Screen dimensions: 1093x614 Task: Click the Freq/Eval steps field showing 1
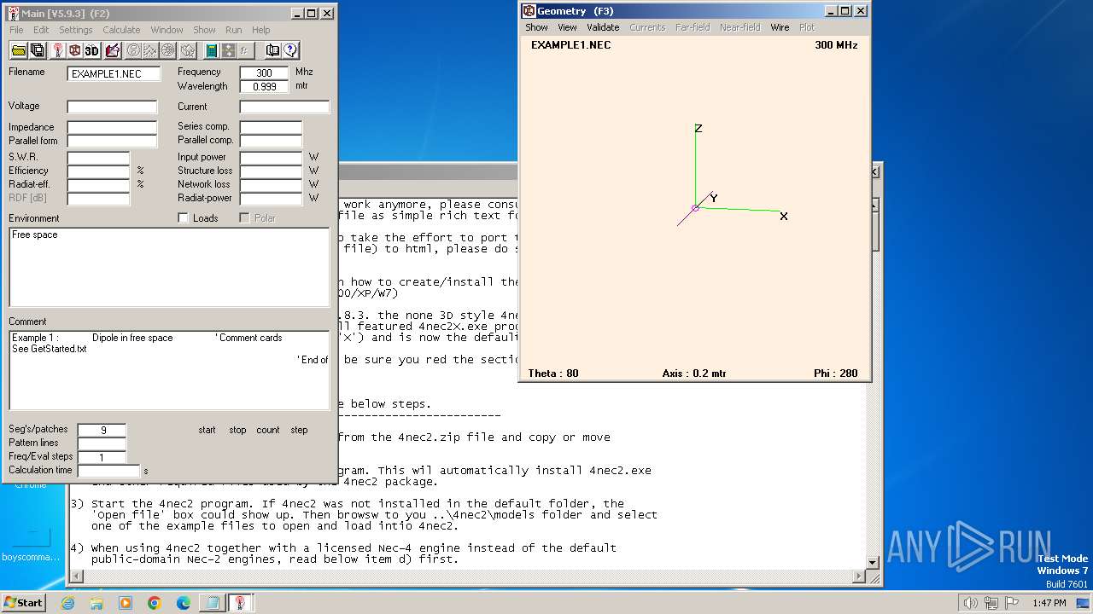pos(102,457)
